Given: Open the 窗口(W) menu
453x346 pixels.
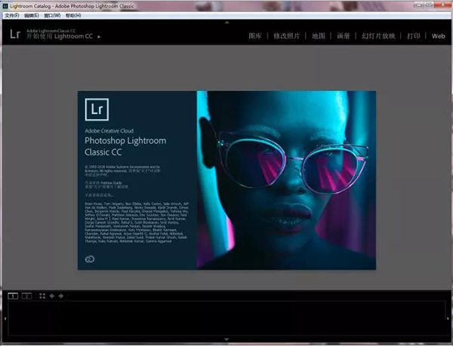Looking at the screenshot, I should click(52, 16).
